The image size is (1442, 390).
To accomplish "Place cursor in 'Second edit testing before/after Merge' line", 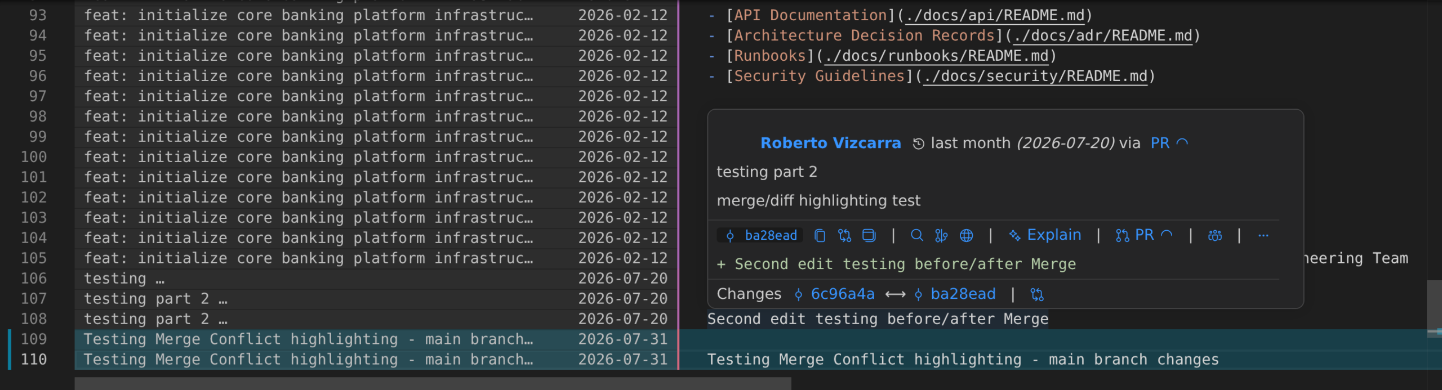I will [878, 319].
